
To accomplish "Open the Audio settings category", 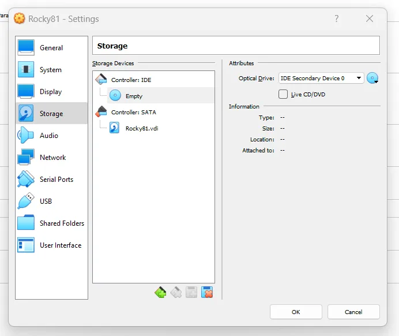I will [x=51, y=135].
